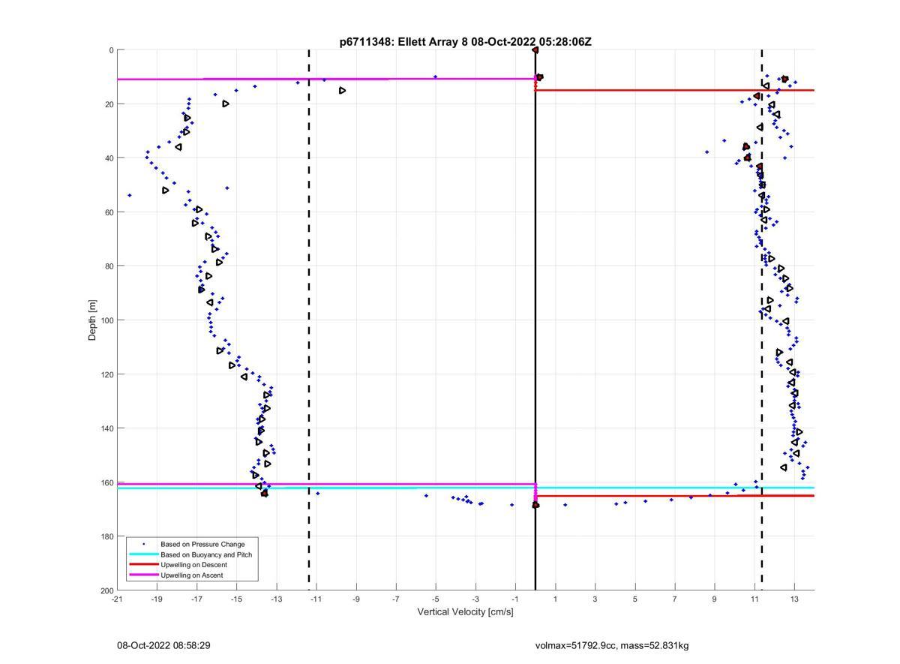Select the 'Vertical Velocity [cm/s]' x-axis label
The width and height of the screenshot is (900, 664).
(x=466, y=612)
